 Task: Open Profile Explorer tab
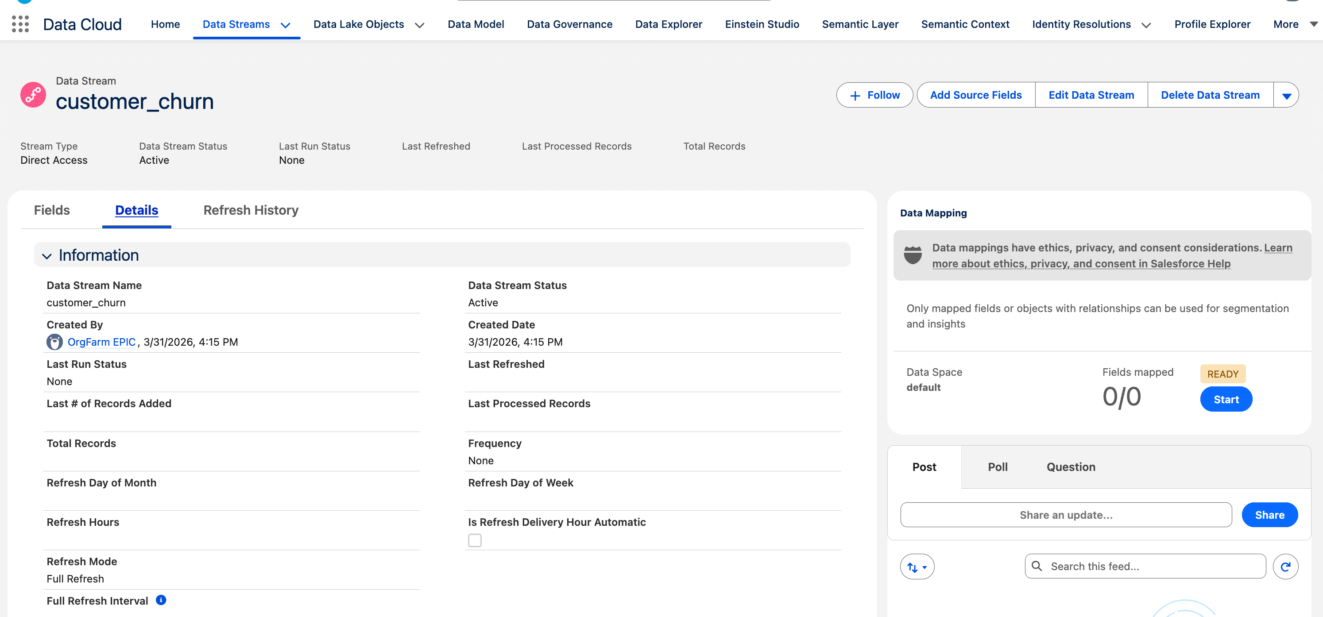click(x=1212, y=24)
